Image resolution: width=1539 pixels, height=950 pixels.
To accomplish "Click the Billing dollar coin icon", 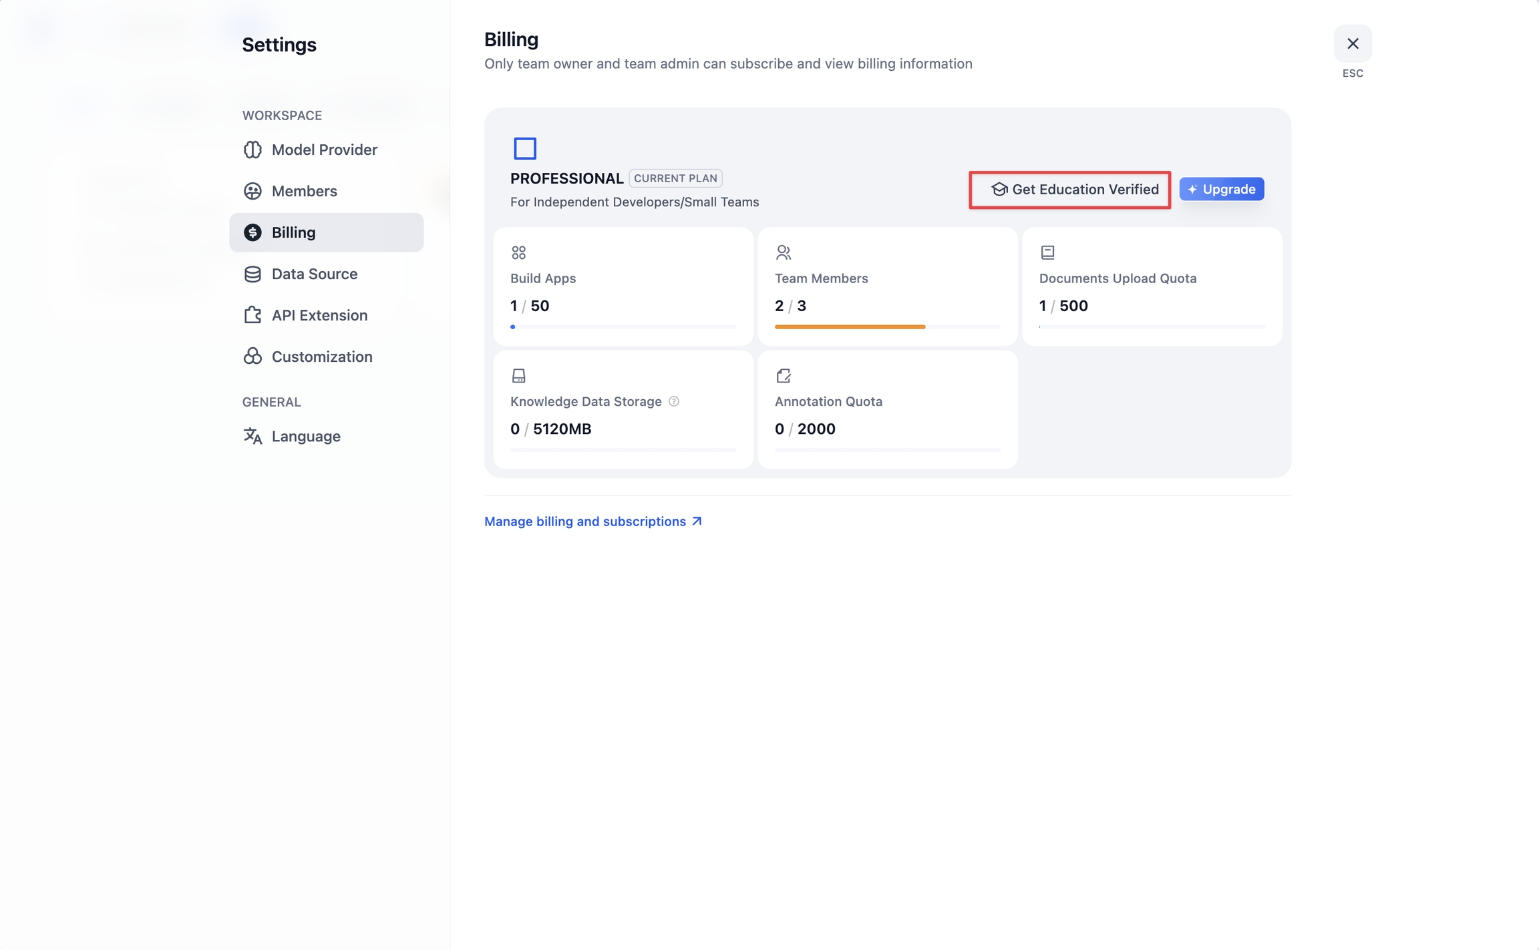I will pos(252,232).
